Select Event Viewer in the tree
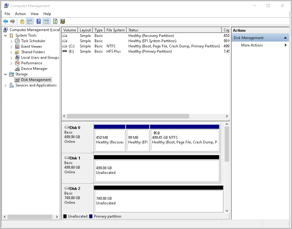The width and height of the screenshot is (292, 229). pos(31,46)
